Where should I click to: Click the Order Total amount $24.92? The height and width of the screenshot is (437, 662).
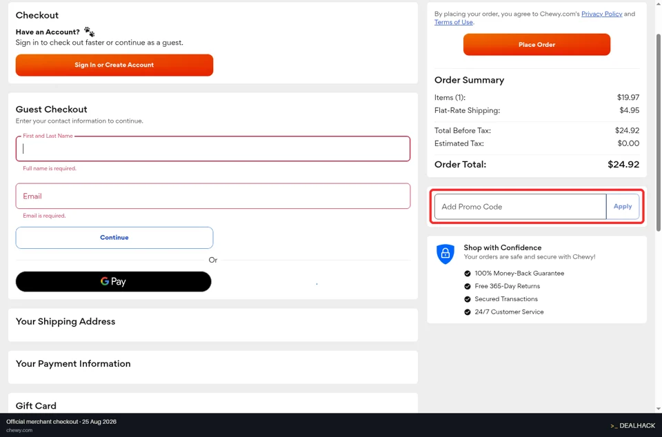pyautogui.click(x=623, y=165)
